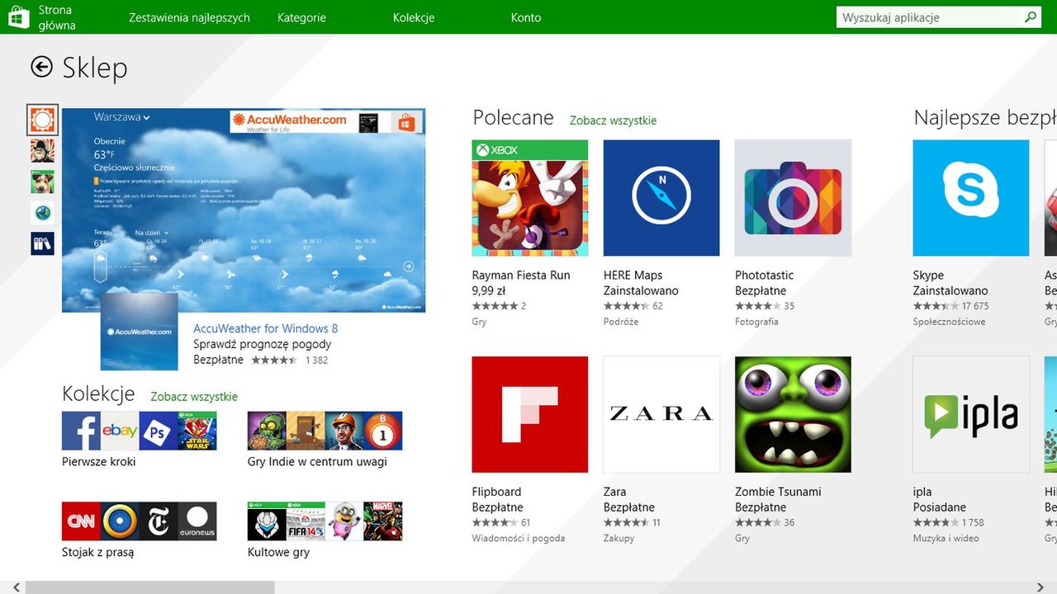1057x594 pixels.
Task: Open the AccuWeather for Windows 8 link
Action: point(266,328)
